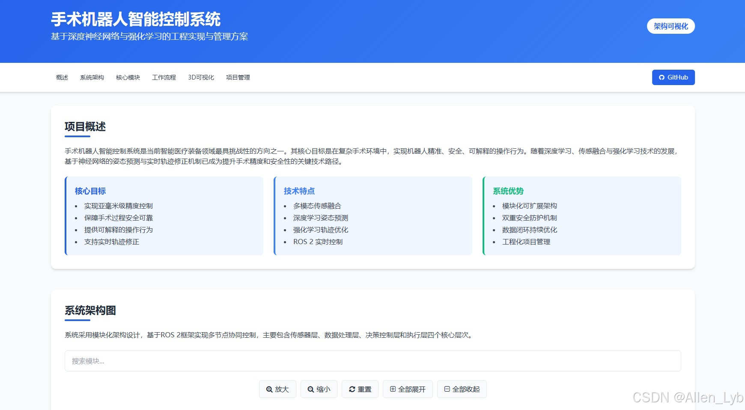The height and width of the screenshot is (410, 745).
Task: Select 概述 in the navigation menu
Action: pyautogui.click(x=61, y=77)
